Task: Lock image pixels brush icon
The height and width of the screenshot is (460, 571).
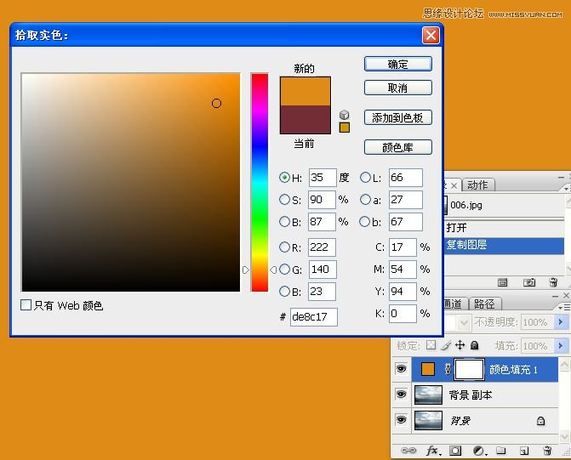Action: (x=446, y=345)
